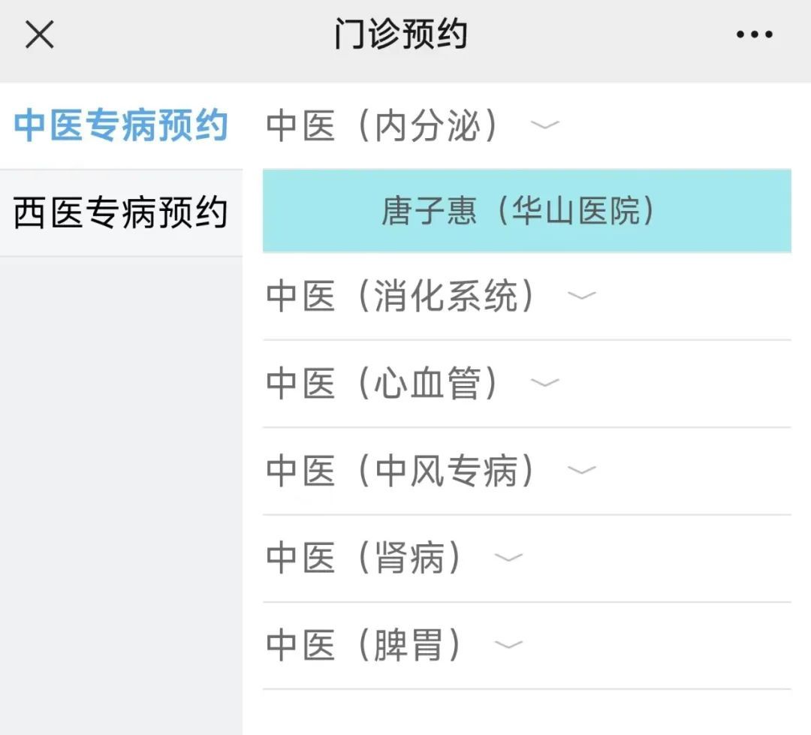The image size is (811, 735).
Task: Select the 中医（中风专病） category label
Action: (401, 471)
